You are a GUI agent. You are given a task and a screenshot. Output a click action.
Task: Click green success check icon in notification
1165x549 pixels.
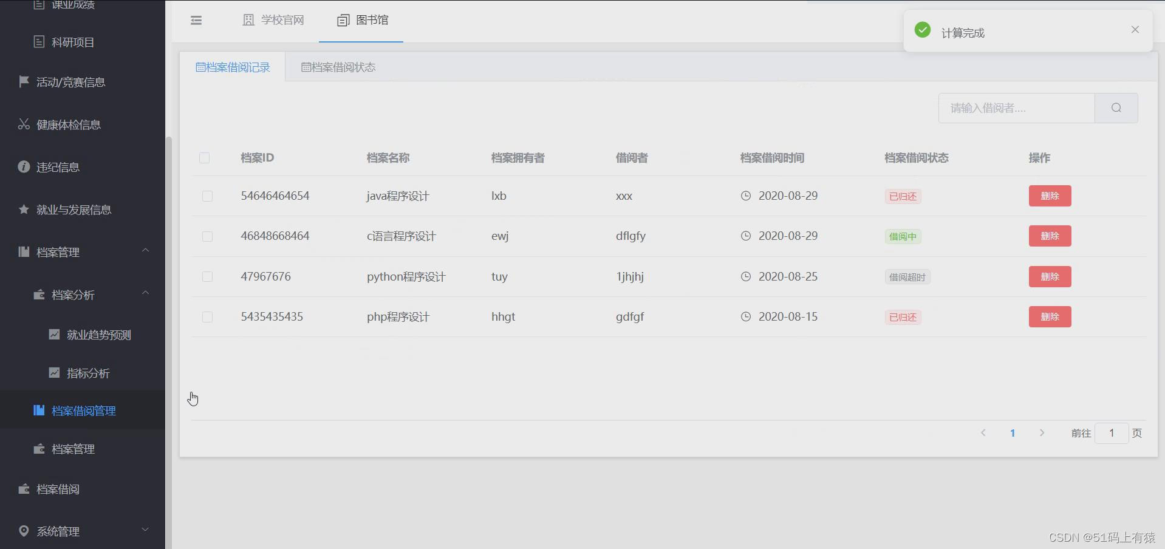[923, 30]
